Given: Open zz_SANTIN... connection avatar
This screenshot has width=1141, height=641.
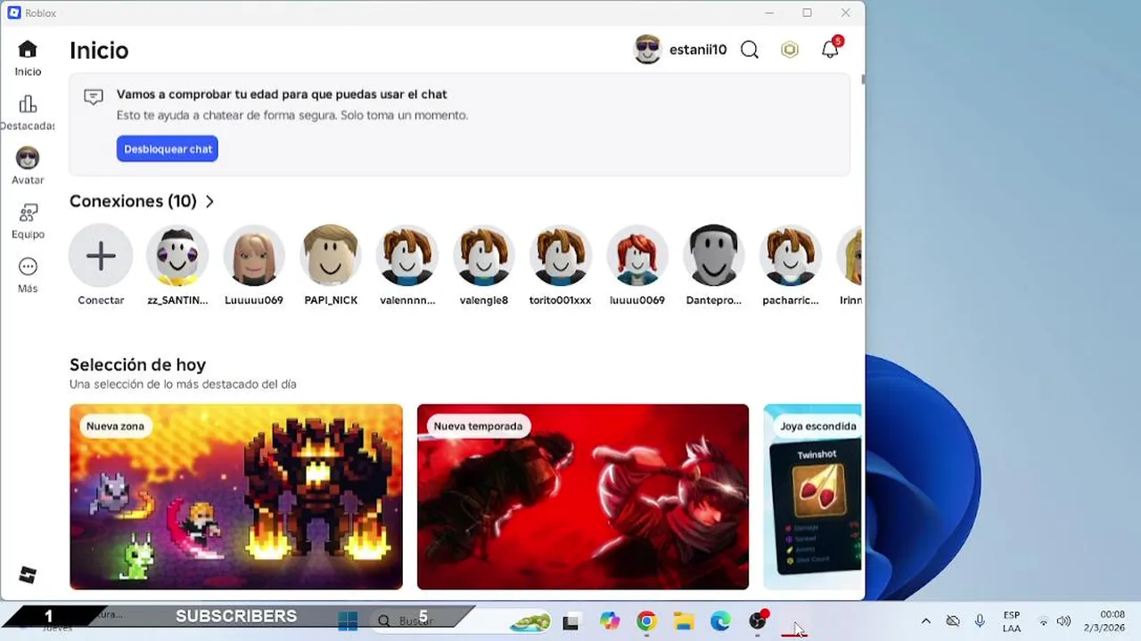Looking at the screenshot, I should point(177,256).
